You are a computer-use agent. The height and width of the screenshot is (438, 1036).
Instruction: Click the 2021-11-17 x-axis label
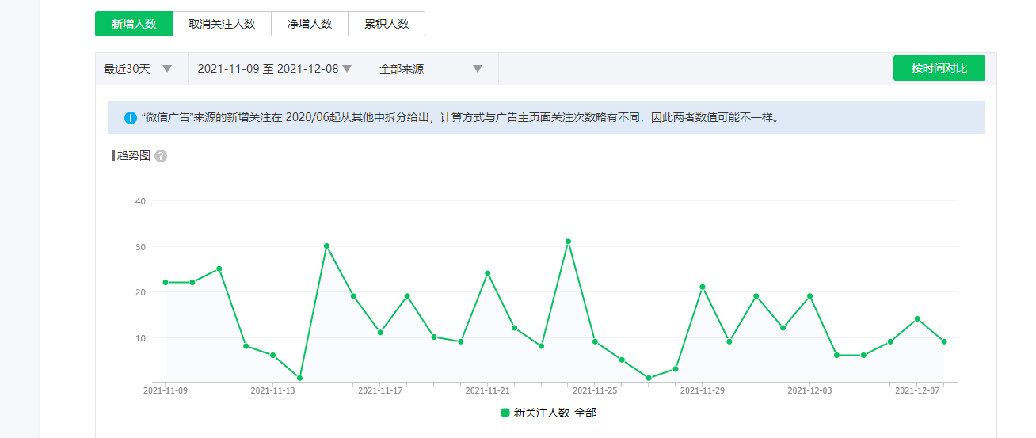click(380, 390)
